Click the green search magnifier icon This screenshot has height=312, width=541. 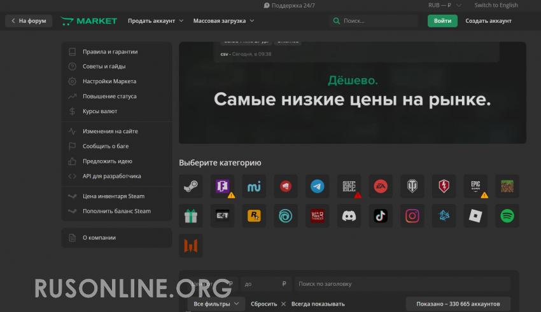[x=337, y=21]
